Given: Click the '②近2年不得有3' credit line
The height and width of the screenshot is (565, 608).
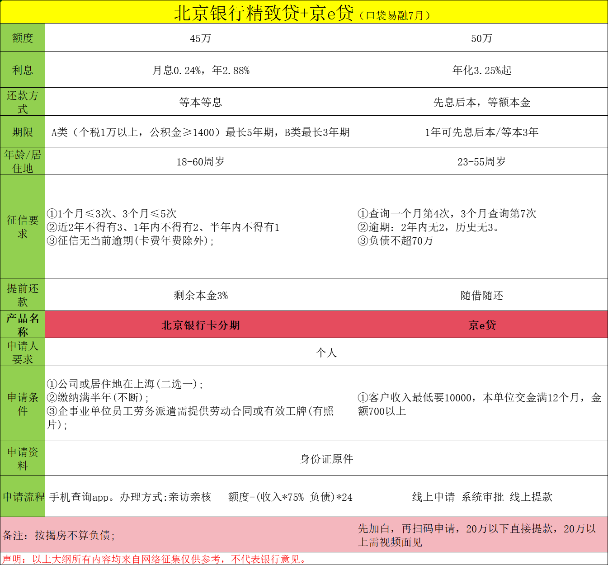Looking at the screenshot, I should click(163, 227).
